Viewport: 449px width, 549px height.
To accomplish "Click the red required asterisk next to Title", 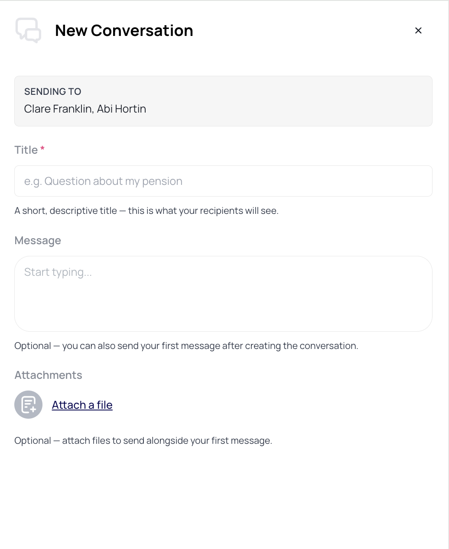I will tap(42, 149).
